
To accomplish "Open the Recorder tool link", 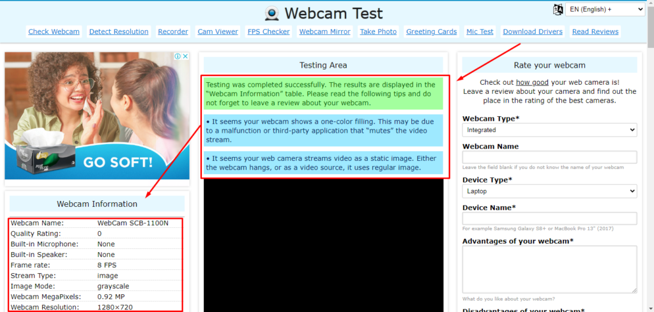I will pos(173,32).
